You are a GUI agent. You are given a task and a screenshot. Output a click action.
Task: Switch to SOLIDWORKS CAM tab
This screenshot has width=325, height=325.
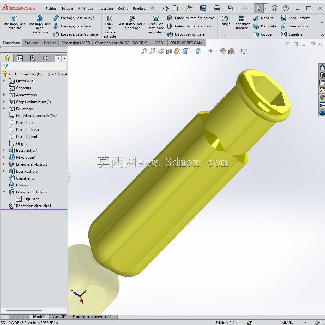point(186,43)
